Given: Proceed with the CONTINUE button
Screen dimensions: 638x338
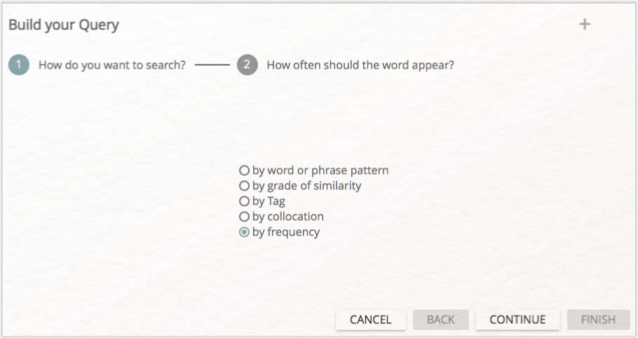Looking at the screenshot, I should [x=517, y=320].
